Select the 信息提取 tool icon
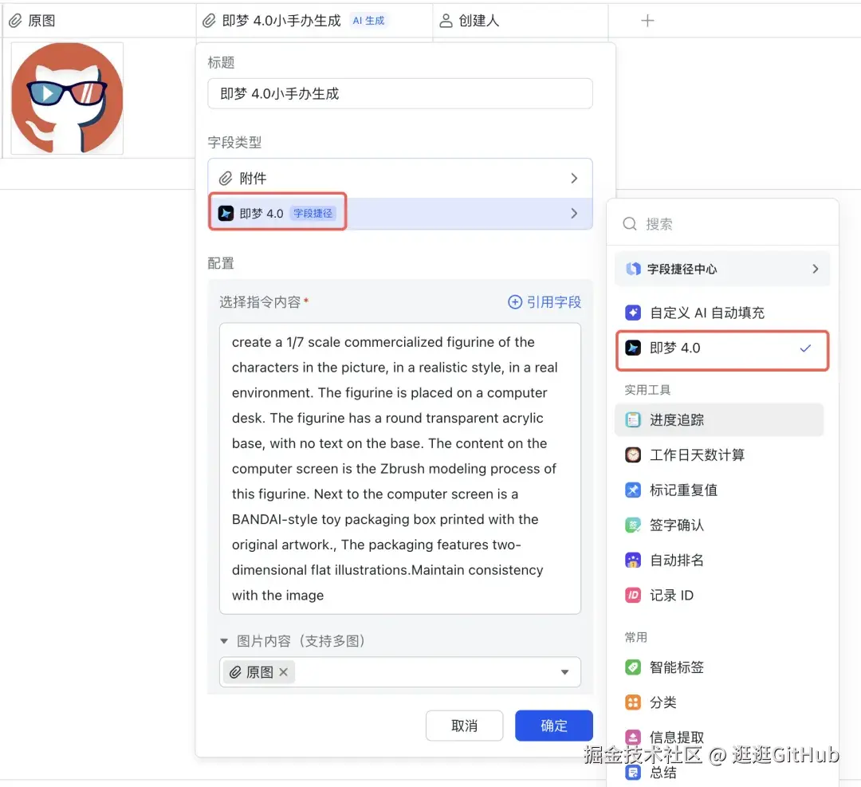Image resolution: width=861 pixels, height=787 pixels. click(632, 737)
